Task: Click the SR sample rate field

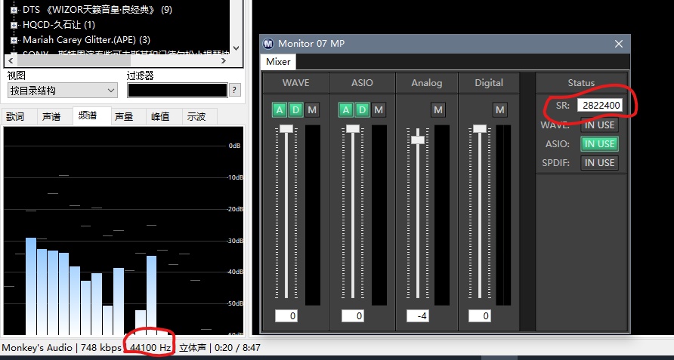Action: coord(599,106)
